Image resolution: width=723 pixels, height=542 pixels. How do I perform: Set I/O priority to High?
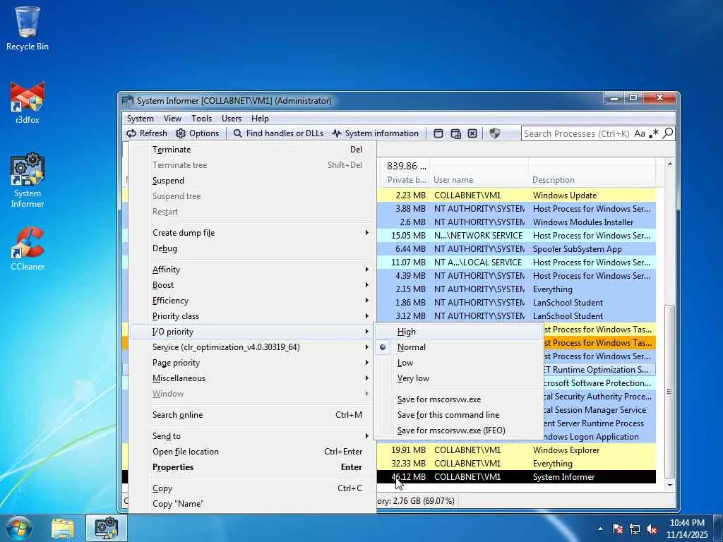click(459, 332)
